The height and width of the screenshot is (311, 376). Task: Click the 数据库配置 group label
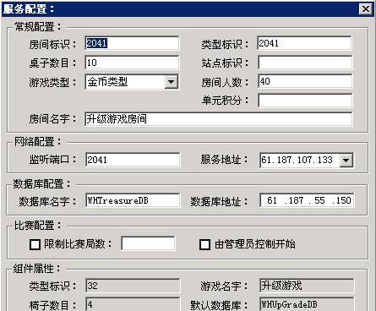(x=42, y=184)
